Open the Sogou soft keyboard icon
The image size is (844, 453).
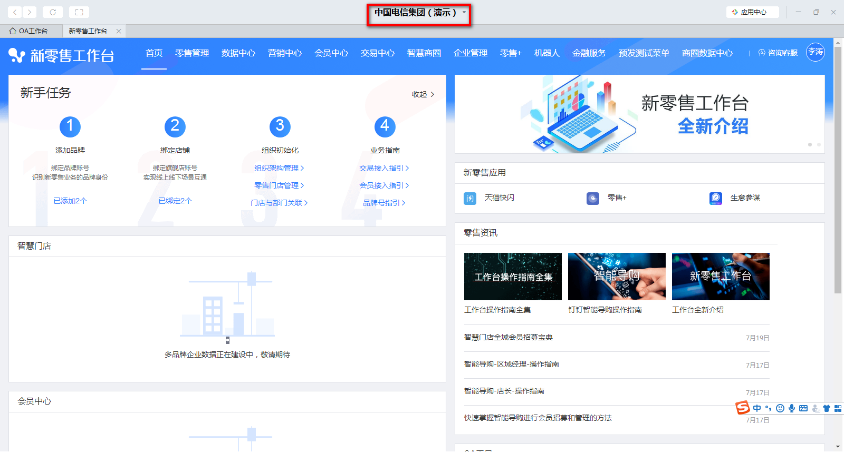(803, 408)
